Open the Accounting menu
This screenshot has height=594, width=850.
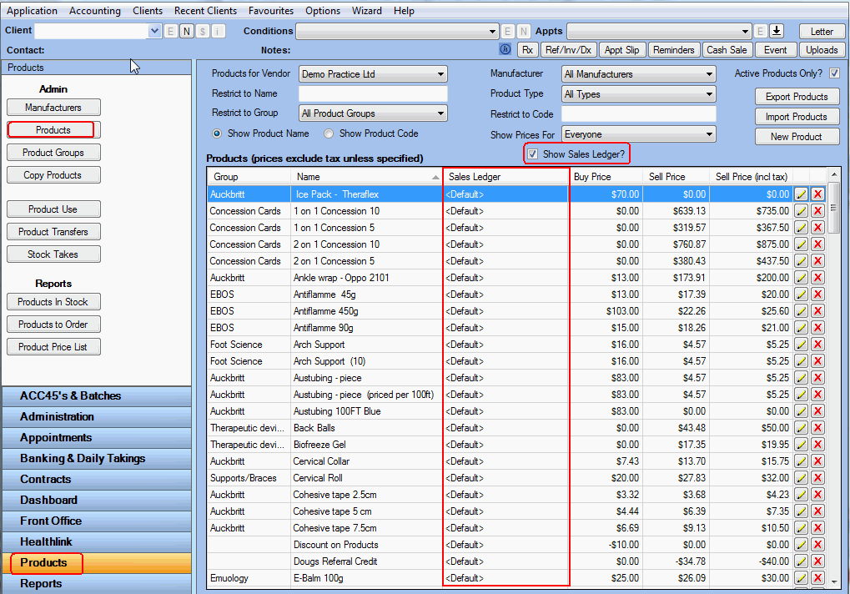[95, 10]
